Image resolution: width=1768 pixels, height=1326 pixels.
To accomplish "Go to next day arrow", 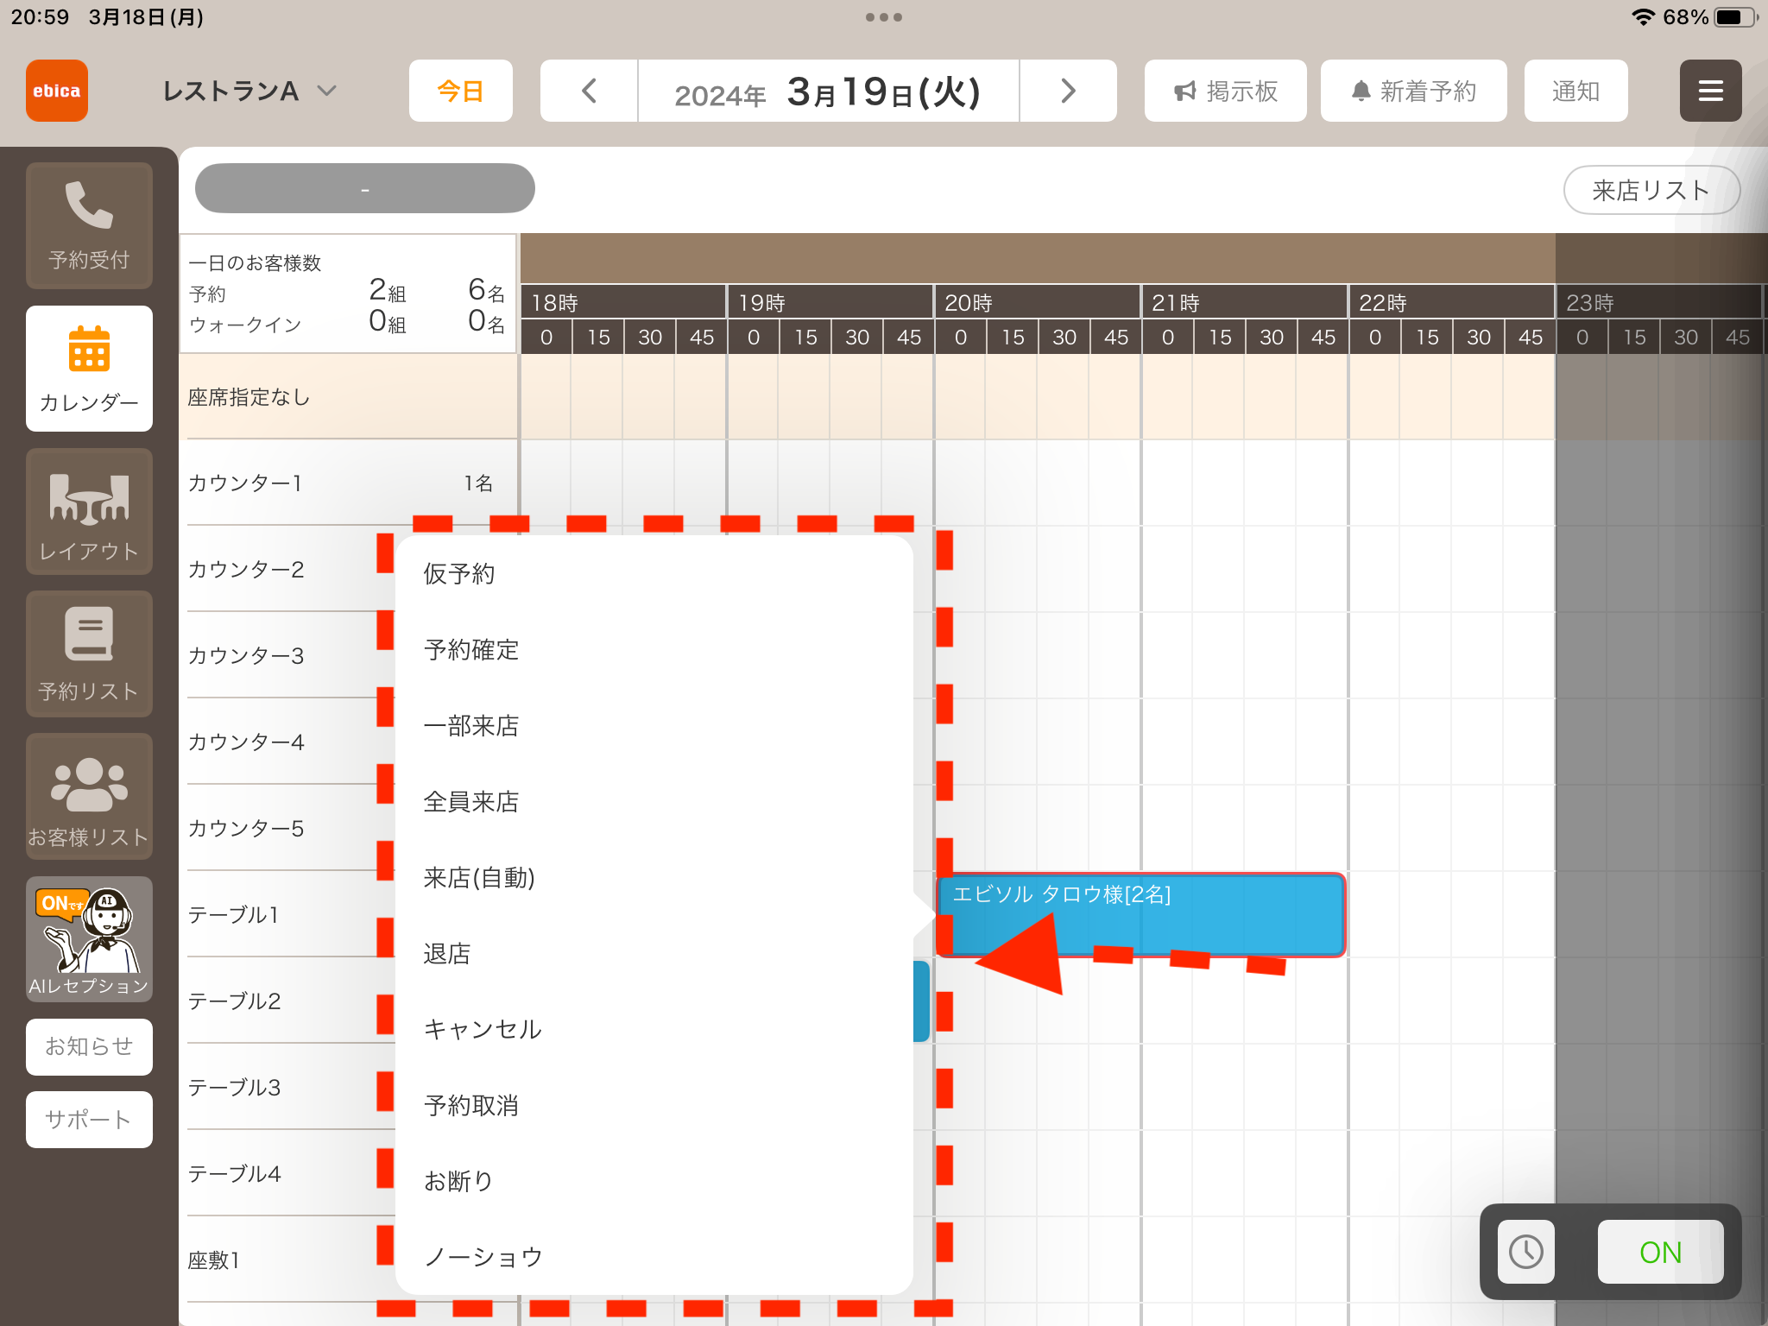I will click(x=1068, y=91).
